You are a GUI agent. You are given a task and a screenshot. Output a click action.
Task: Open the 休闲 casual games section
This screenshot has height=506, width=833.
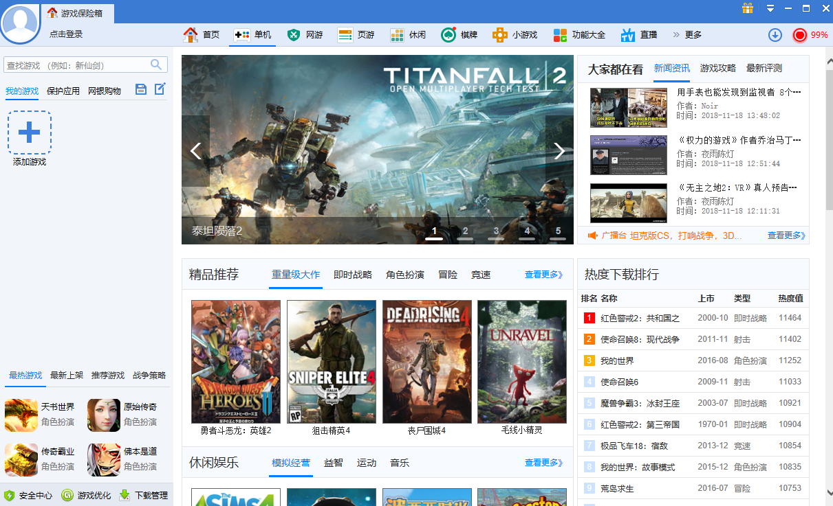pyautogui.click(x=408, y=35)
